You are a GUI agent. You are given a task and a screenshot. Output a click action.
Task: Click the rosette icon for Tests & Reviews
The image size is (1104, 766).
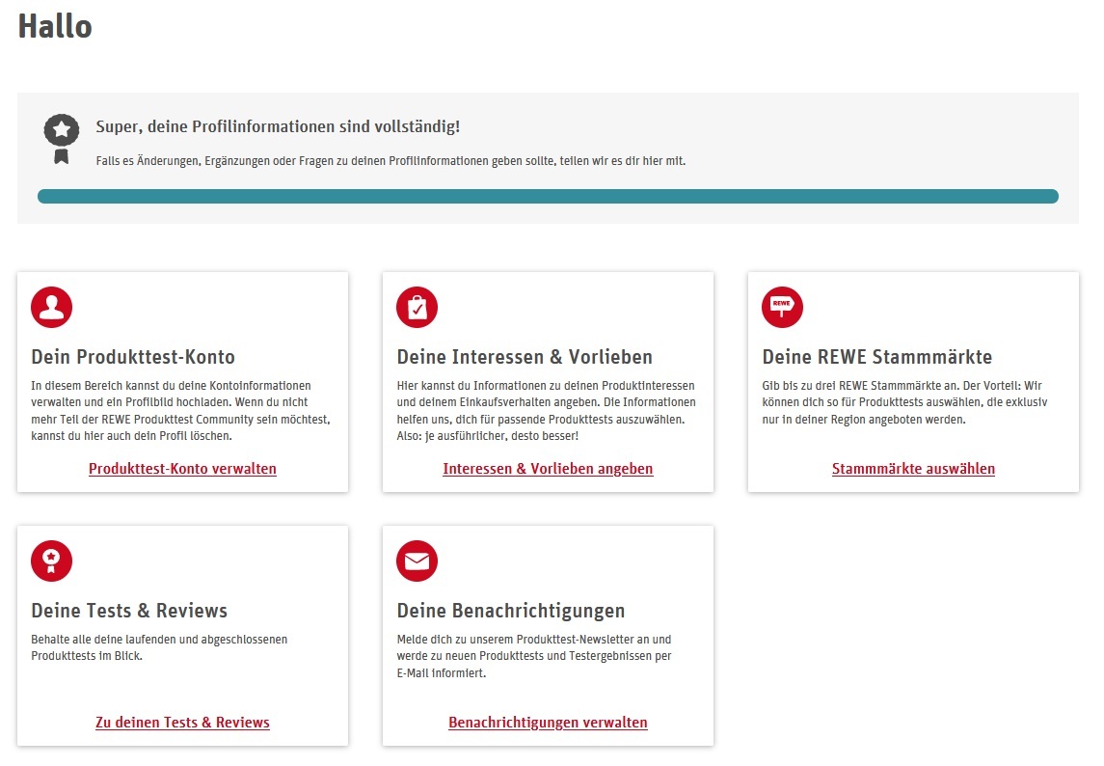click(51, 561)
